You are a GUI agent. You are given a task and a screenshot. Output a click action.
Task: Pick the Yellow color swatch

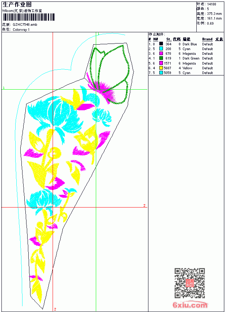click(x=161, y=68)
